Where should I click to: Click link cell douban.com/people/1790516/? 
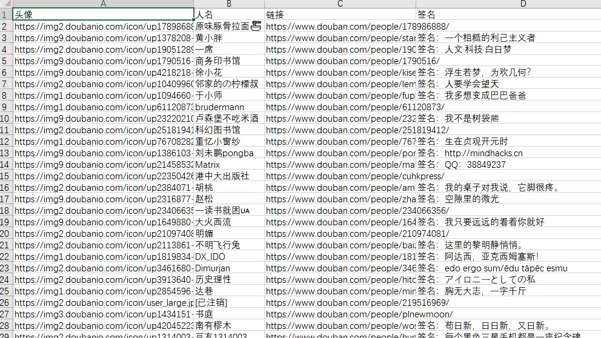click(340, 61)
